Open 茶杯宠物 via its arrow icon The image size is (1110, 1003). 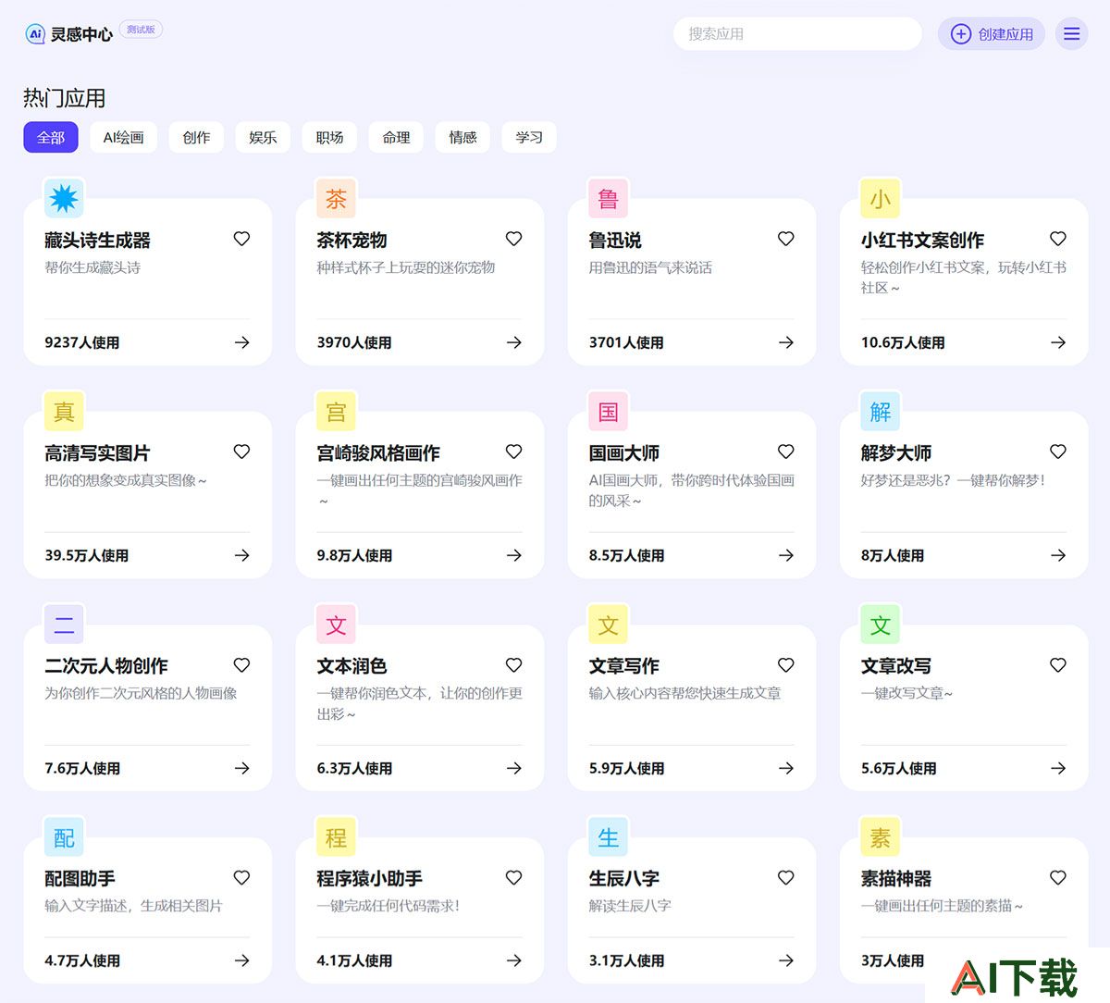tap(513, 342)
